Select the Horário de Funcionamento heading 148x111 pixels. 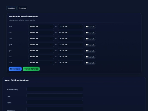pos(24,16)
